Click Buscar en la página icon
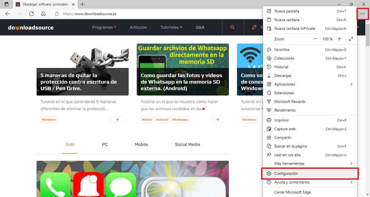370x197 pixels. point(269,146)
